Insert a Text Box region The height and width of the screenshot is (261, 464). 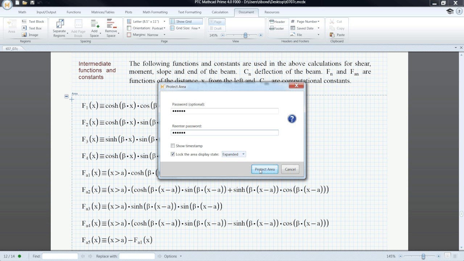[x=32, y=28]
